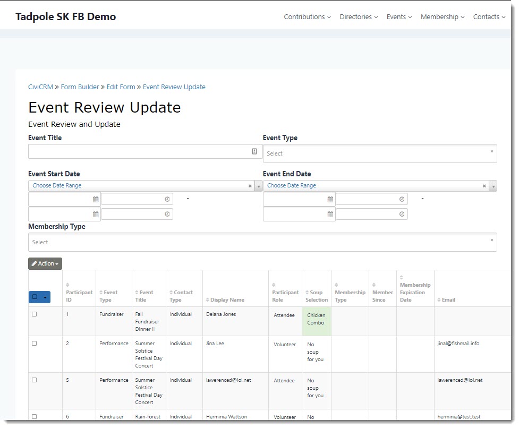
Task: Open the Membership Type select dropdown
Action: coord(262,242)
